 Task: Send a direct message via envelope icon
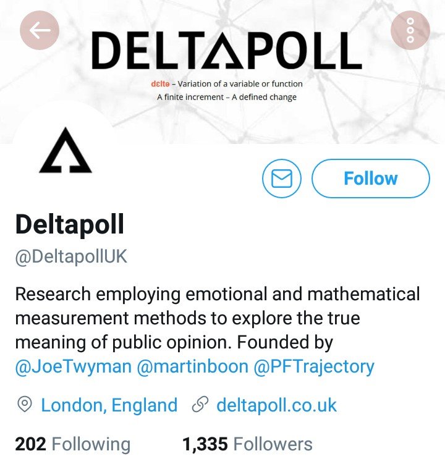pos(281,179)
